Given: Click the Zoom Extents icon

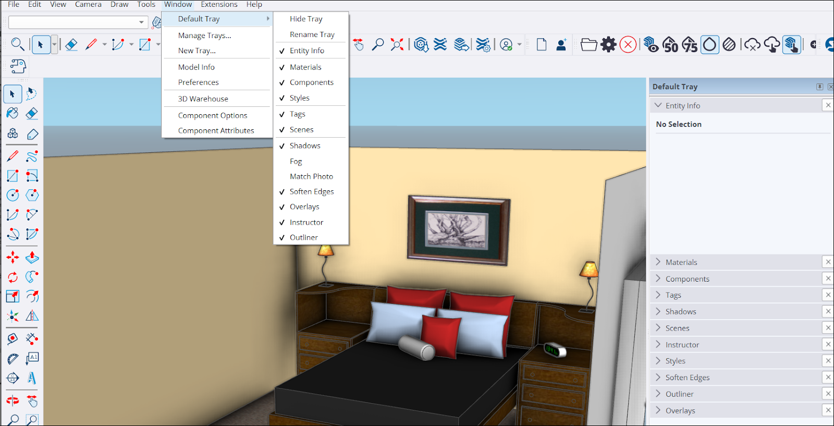Looking at the screenshot, I should [x=397, y=45].
